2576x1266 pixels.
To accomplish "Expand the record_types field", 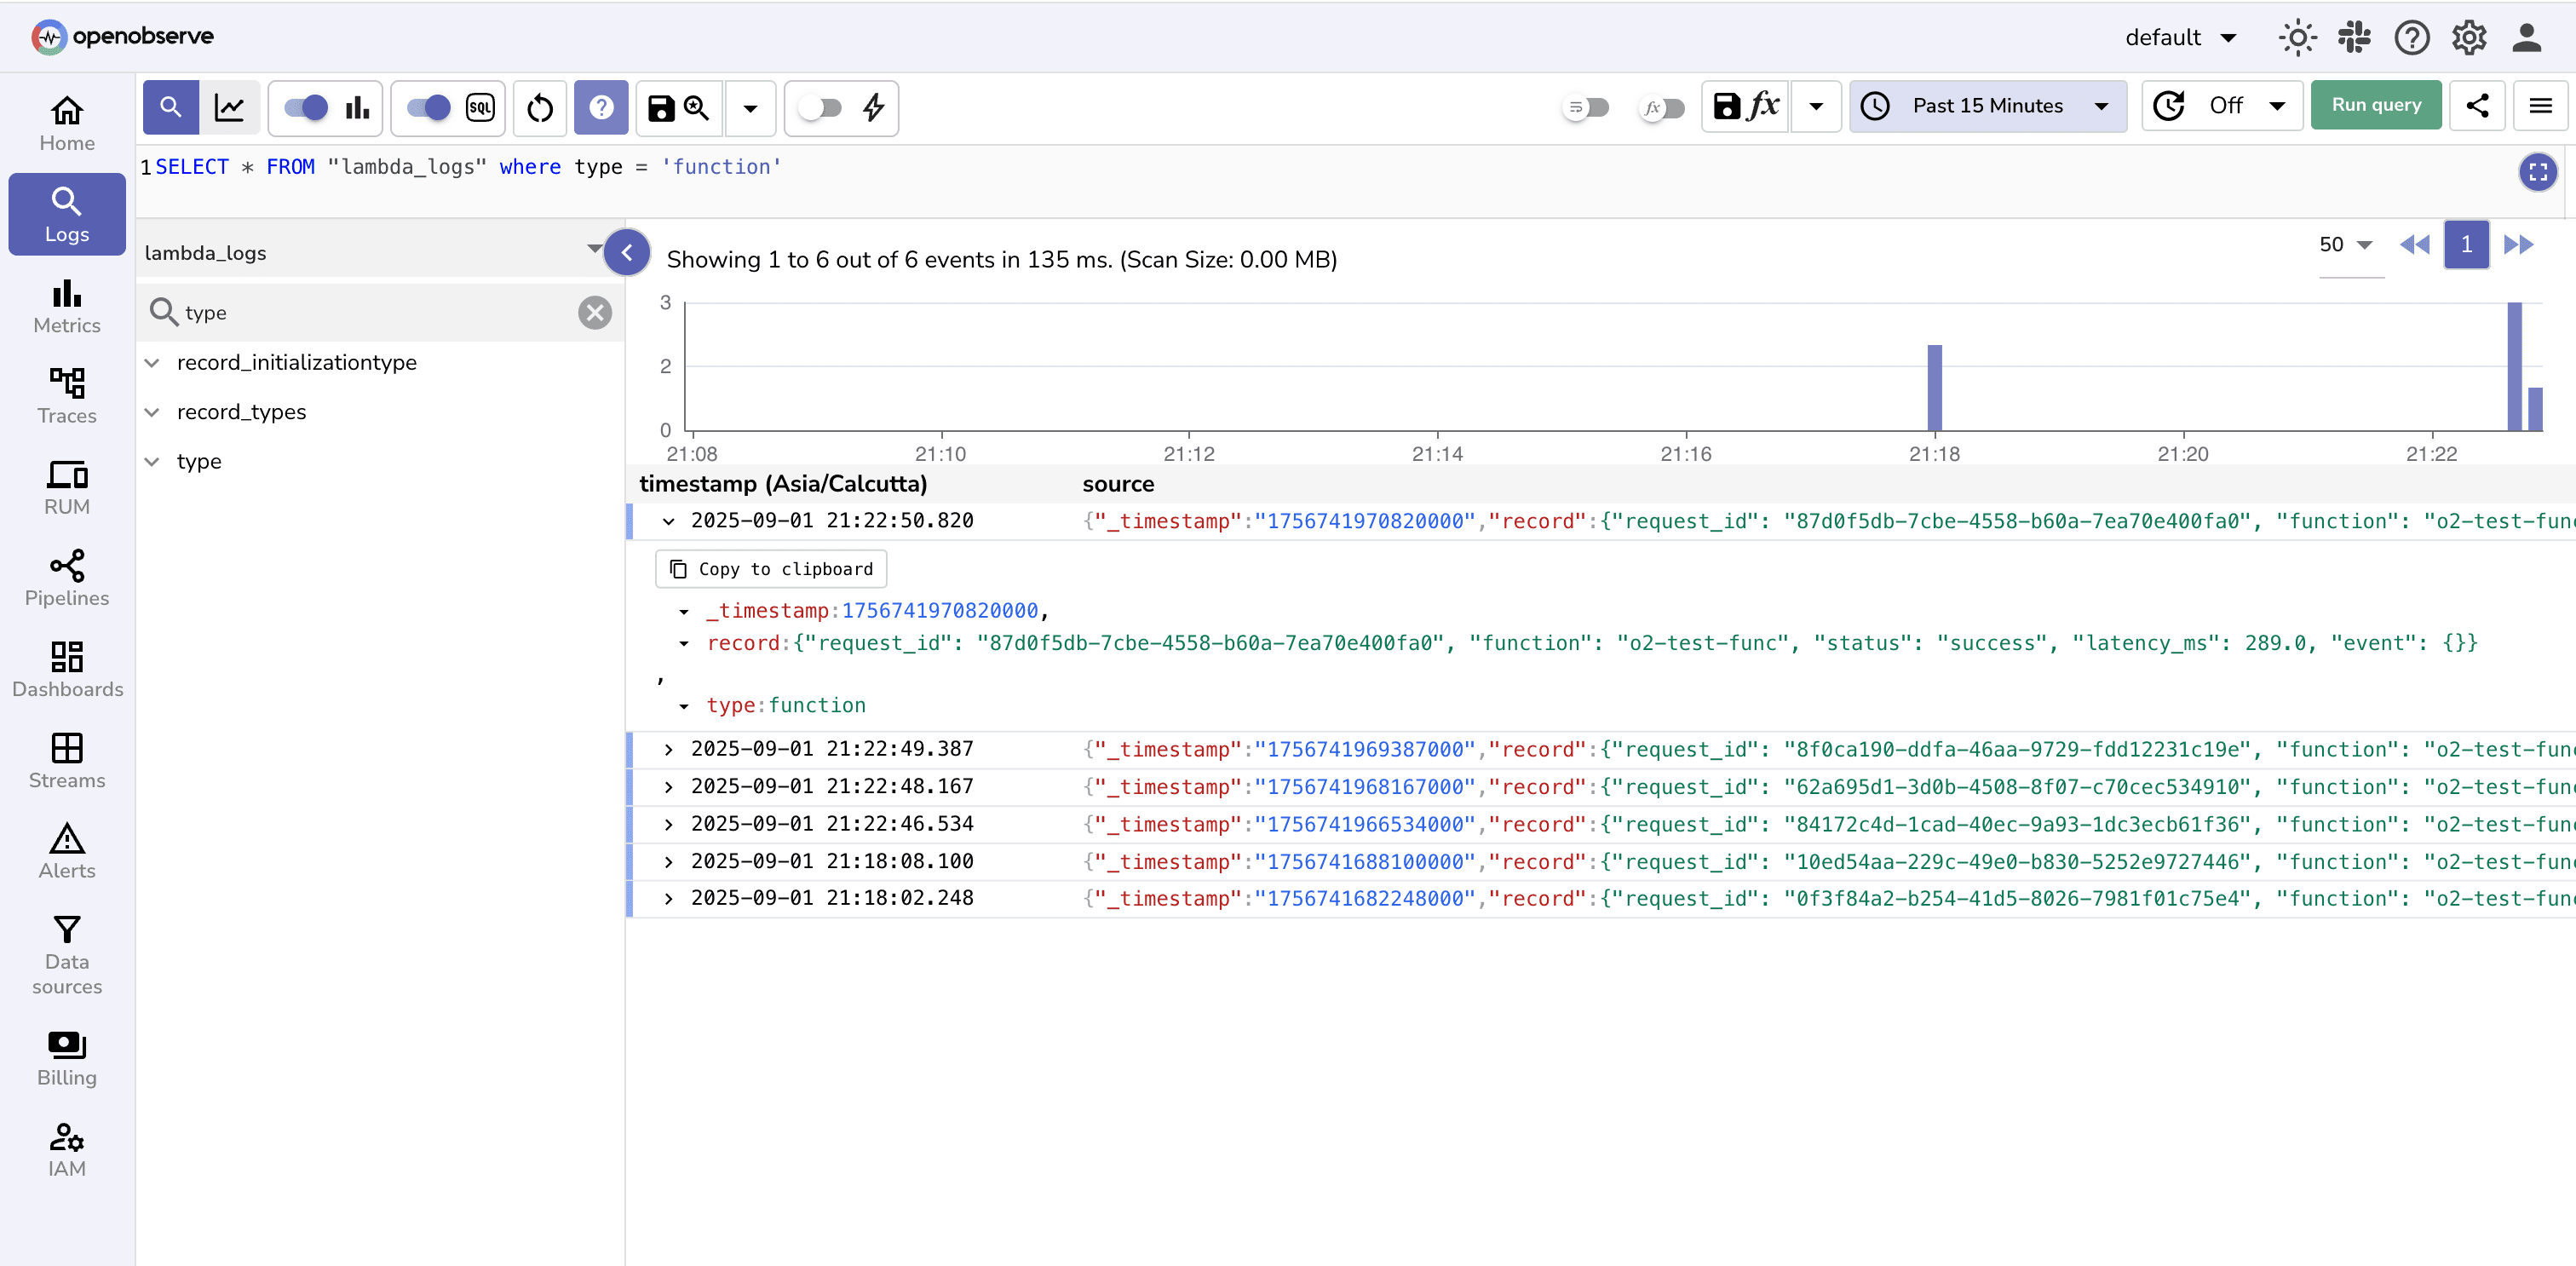I will [x=152, y=411].
